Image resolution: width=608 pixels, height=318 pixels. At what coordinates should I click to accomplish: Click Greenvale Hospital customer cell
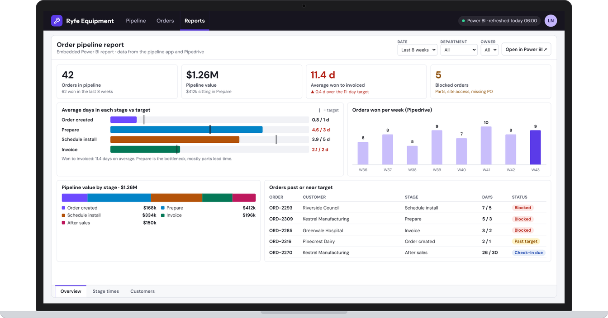coord(323,230)
